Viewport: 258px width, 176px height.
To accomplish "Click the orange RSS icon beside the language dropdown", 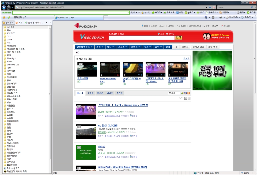I will [x=188, y=93].
